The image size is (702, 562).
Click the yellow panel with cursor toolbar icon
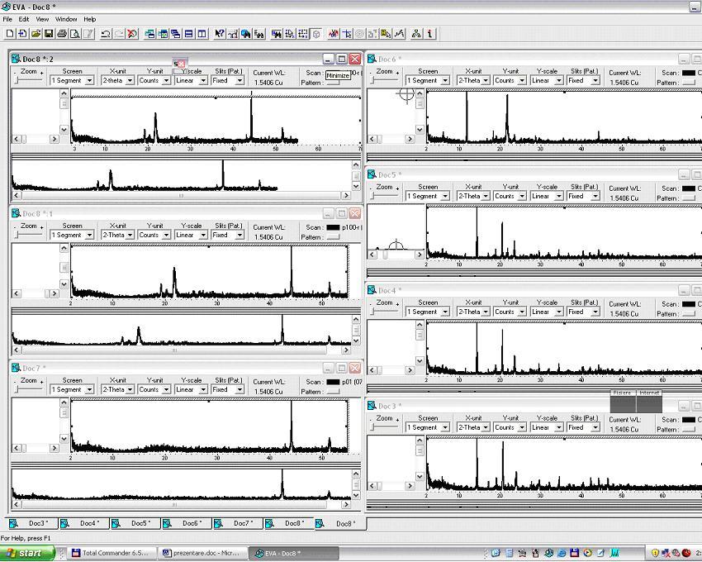(x=386, y=34)
